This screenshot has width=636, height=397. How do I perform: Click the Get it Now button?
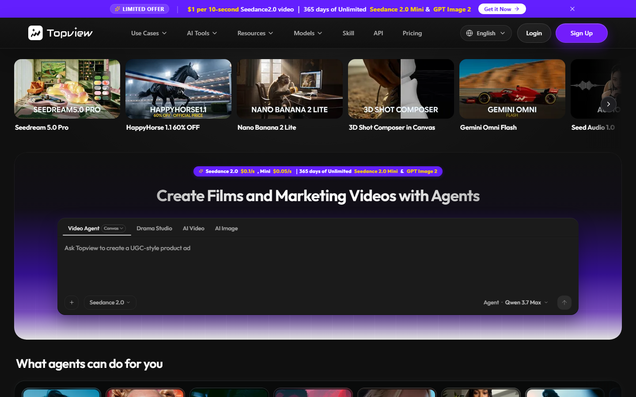tap(502, 9)
